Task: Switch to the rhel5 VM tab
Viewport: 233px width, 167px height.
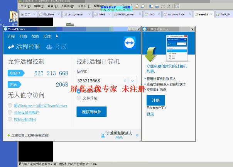Action: [x=152, y=14]
